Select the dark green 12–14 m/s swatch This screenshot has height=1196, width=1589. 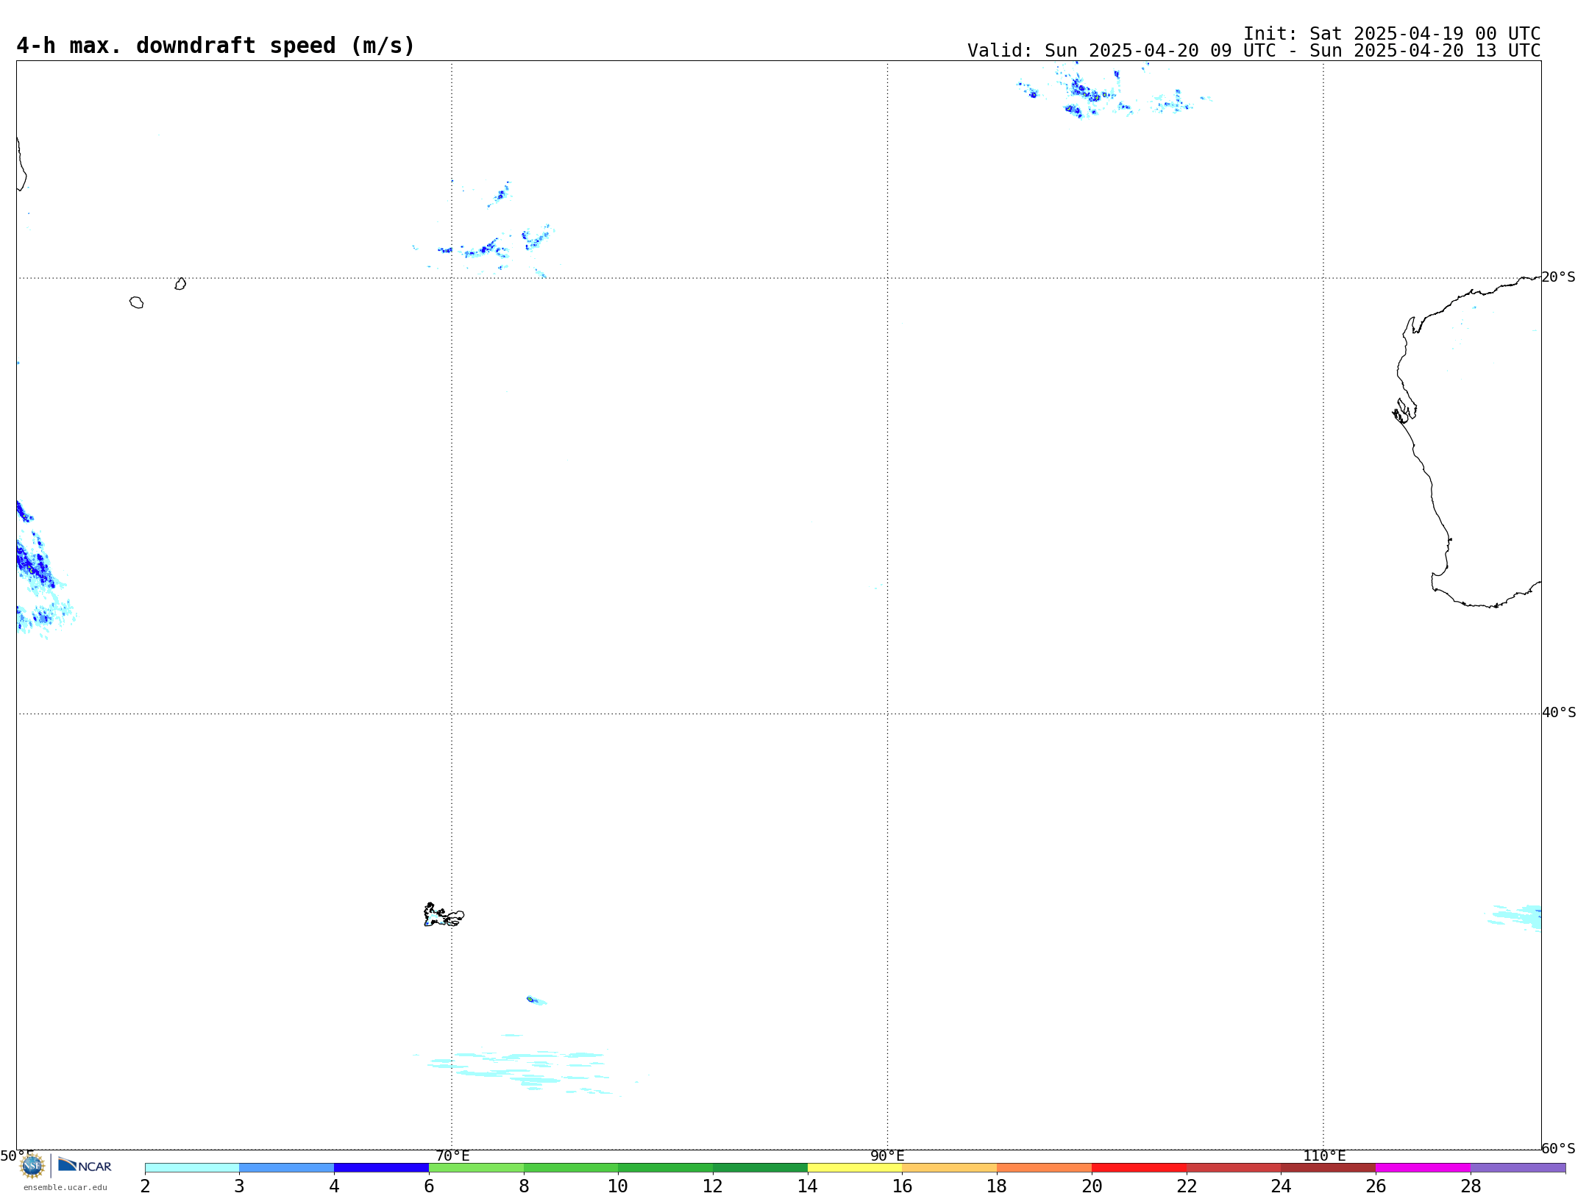click(x=760, y=1167)
